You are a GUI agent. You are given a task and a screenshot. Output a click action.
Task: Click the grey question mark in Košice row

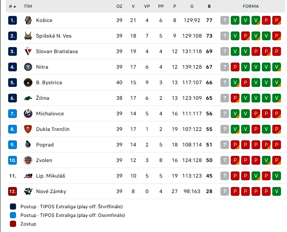coord(225,20)
